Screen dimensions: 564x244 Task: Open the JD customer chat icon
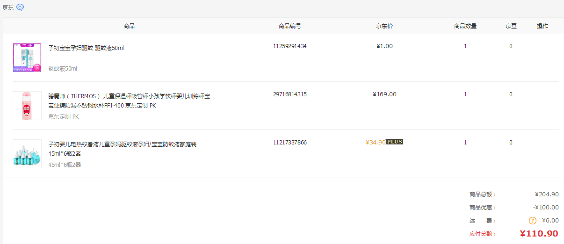coord(20,7)
